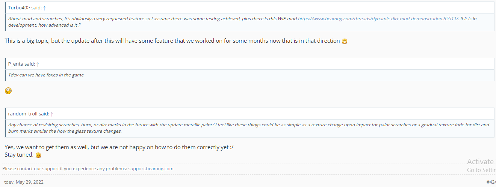Open tdev's profile from the post footer
The image size is (496, 187).
[x=9, y=182]
